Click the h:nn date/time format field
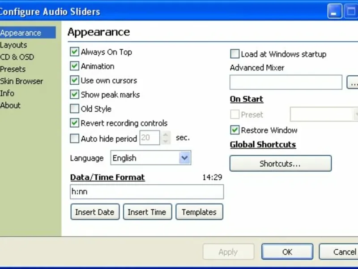 coord(147,192)
